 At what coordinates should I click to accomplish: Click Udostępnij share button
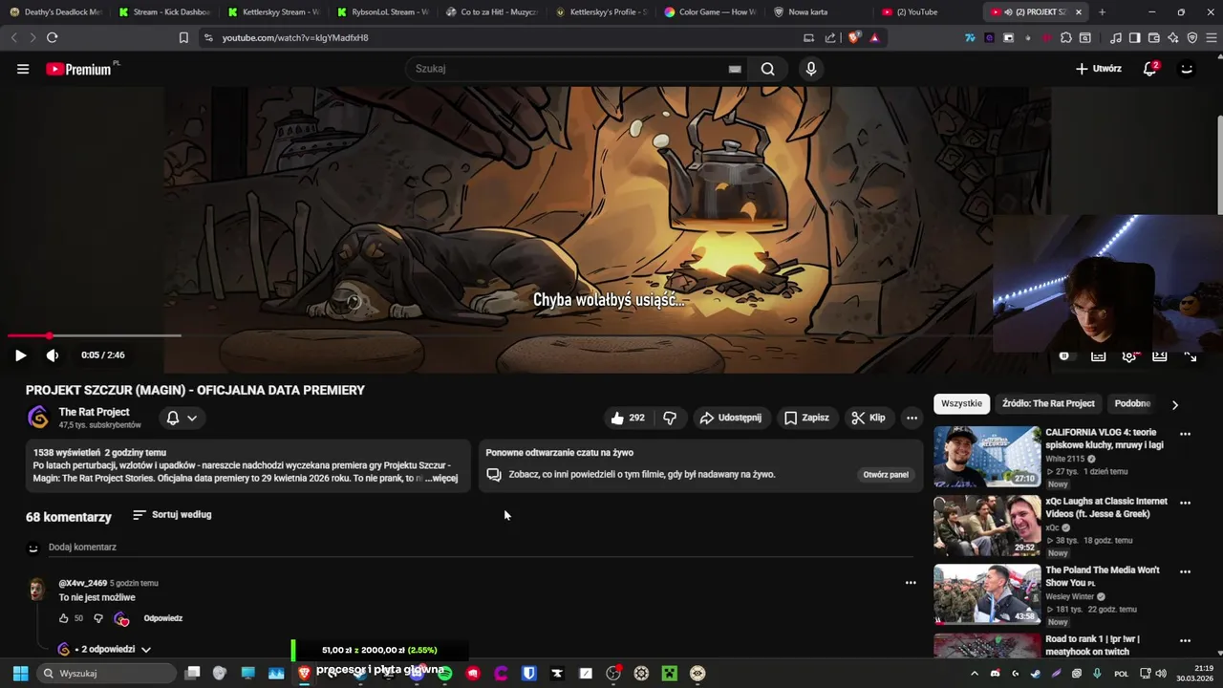[730, 418]
